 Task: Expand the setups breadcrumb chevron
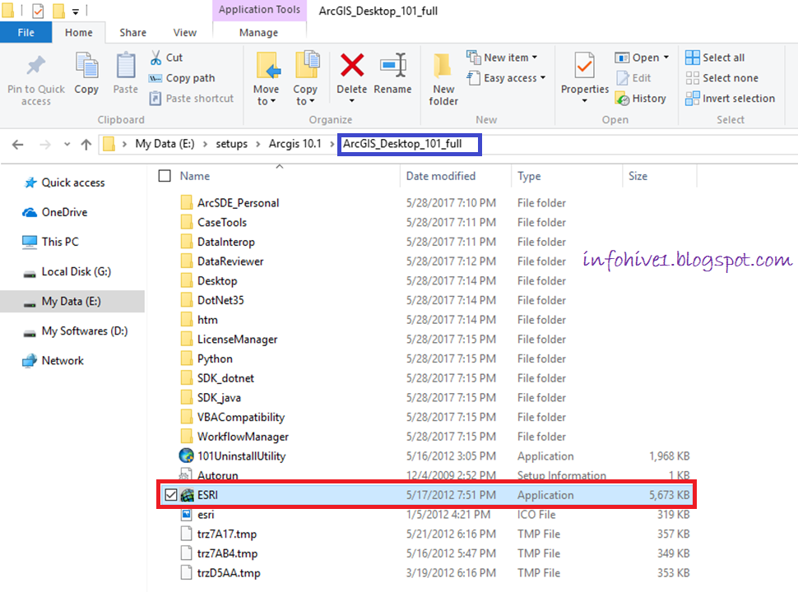tap(258, 145)
